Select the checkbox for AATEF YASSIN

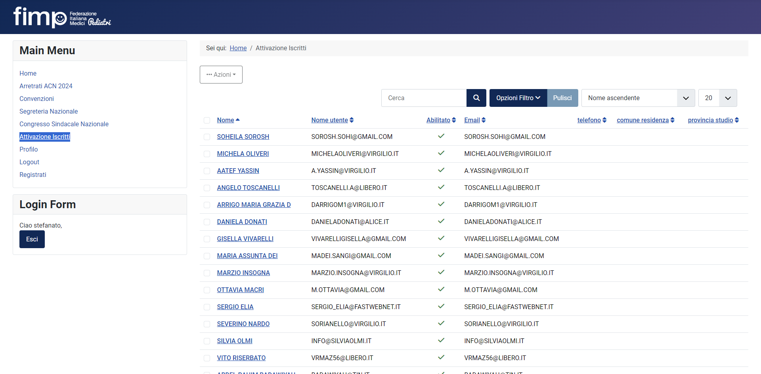207,171
